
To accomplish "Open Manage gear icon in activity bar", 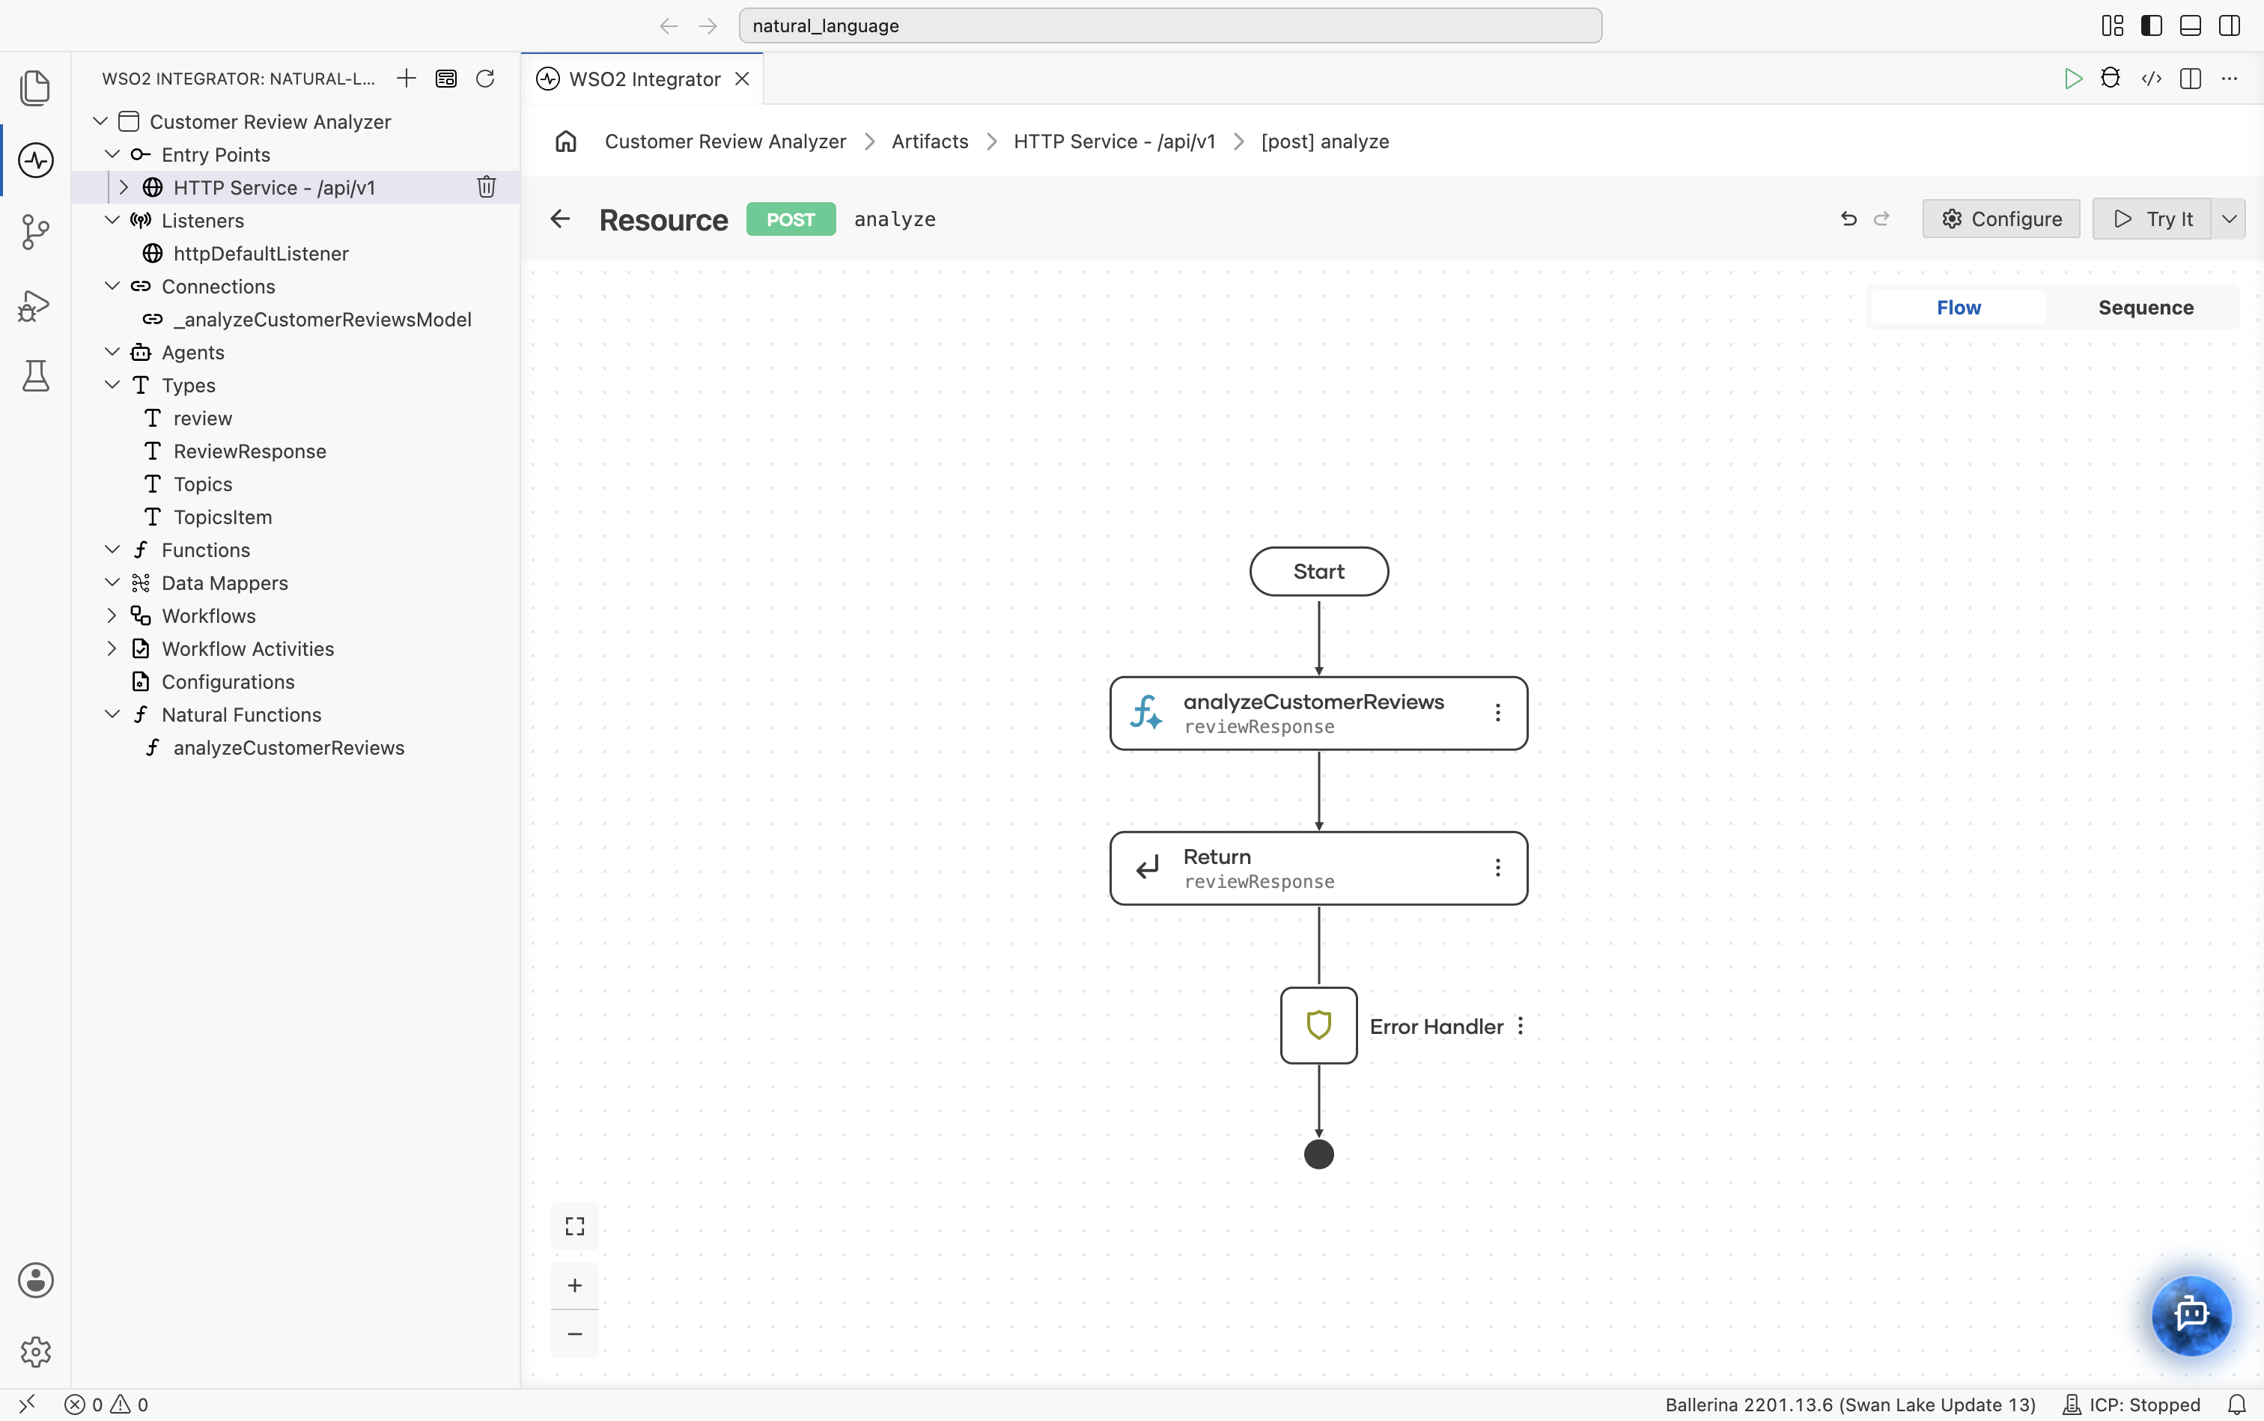I will click(x=36, y=1351).
